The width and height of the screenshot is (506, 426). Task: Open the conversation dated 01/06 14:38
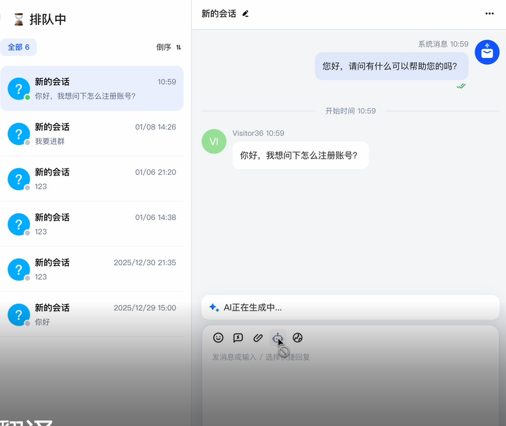92,224
